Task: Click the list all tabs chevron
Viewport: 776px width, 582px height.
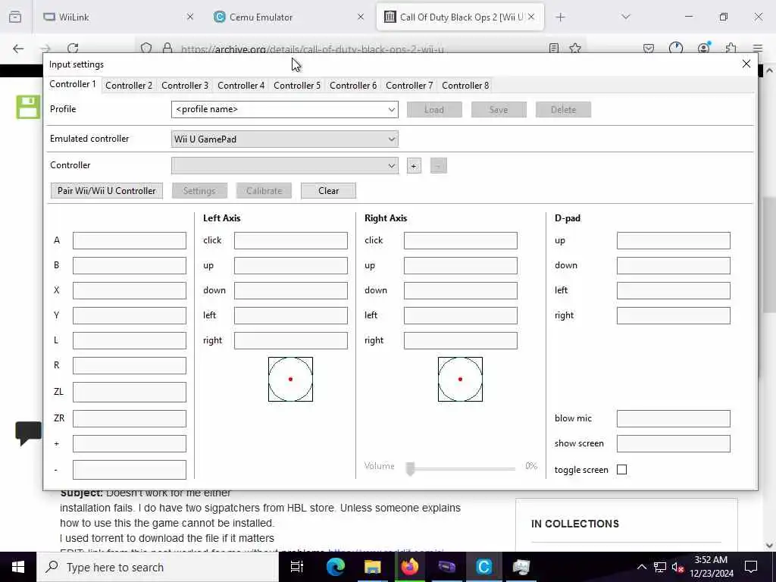Action: click(626, 17)
